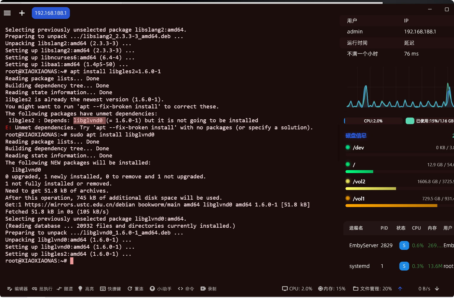Screen dimensions: 454x298
Task: Click the green usage bar for root /
Action: [x=359, y=172]
